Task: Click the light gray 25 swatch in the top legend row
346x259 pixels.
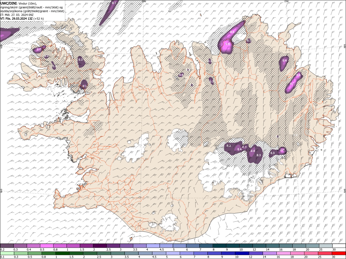Action: click(x=325, y=246)
